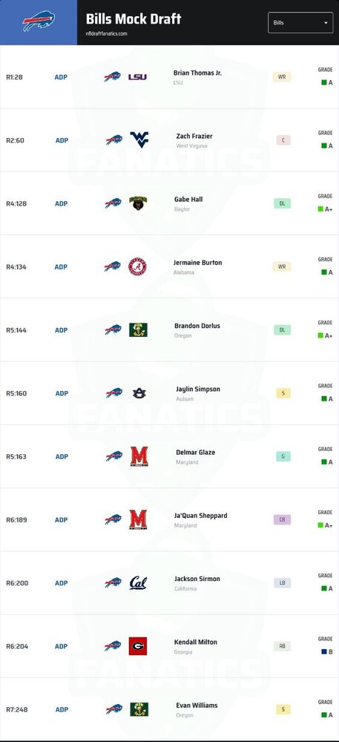Click the nfldraftfanatics.com header link
Screen dimensions: 339x742
tap(106, 33)
